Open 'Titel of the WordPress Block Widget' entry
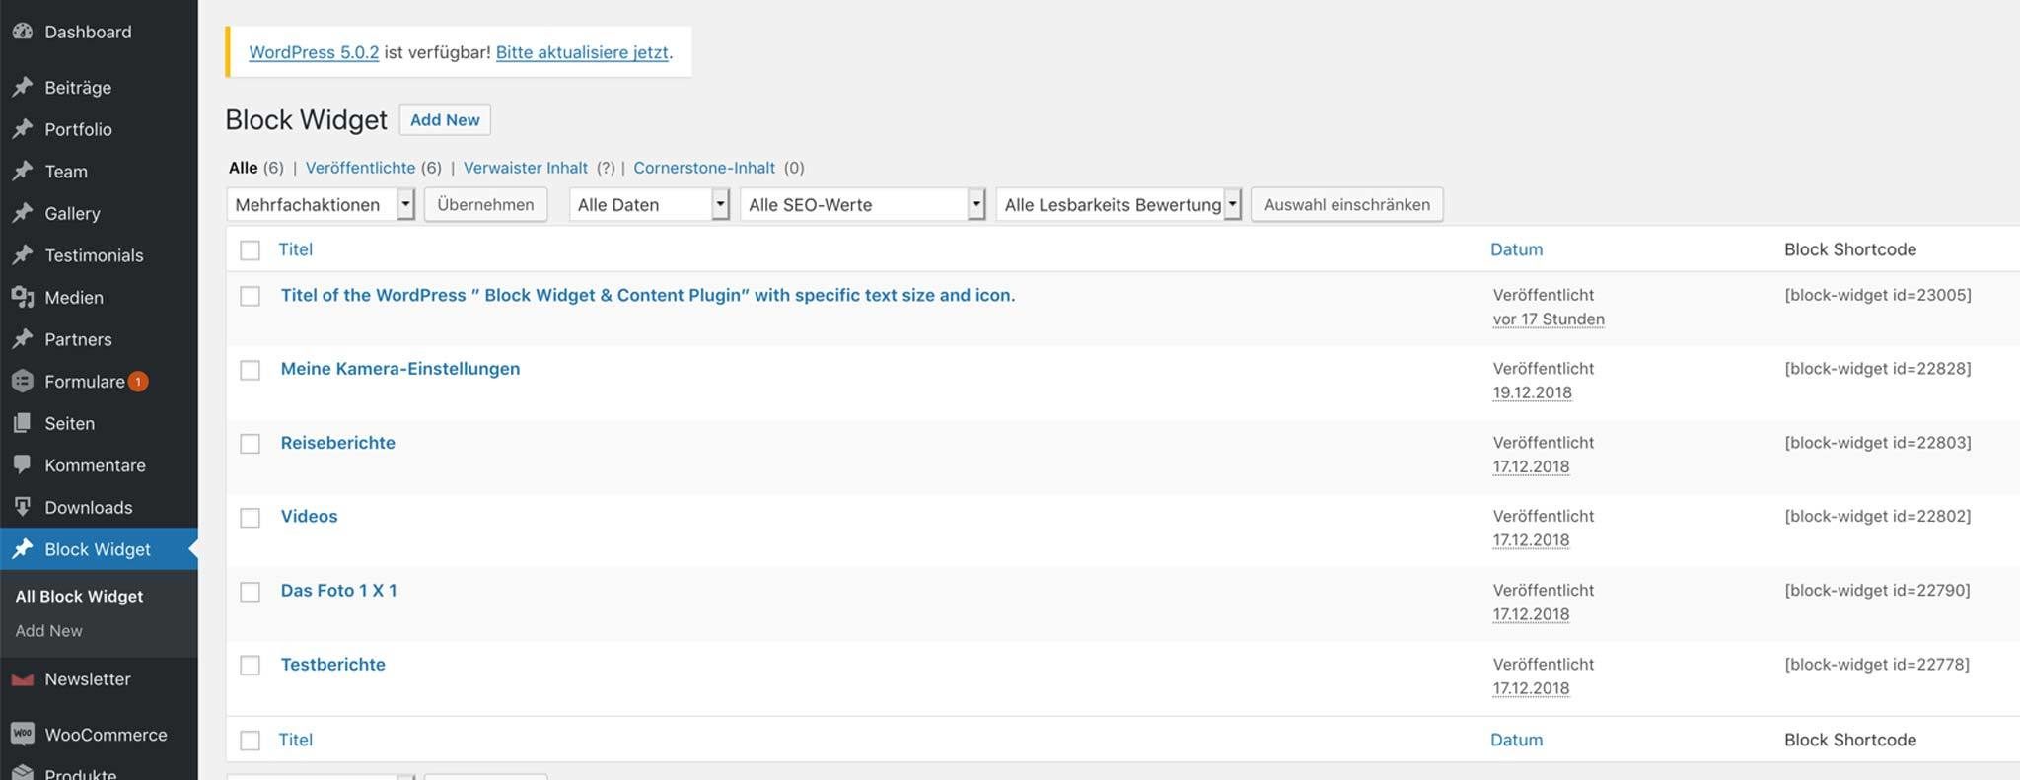This screenshot has width=2020, height=780. pyautogui.click(x=647, y=295)
